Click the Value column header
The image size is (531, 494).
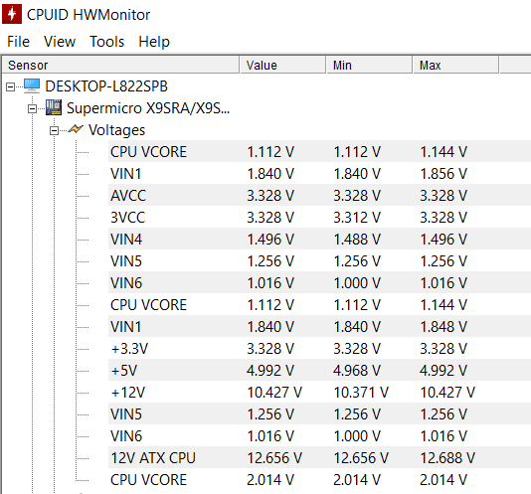[282, 65]
